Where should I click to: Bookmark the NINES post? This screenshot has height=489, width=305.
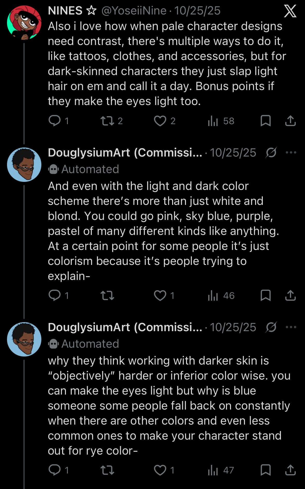pos(265,121)
